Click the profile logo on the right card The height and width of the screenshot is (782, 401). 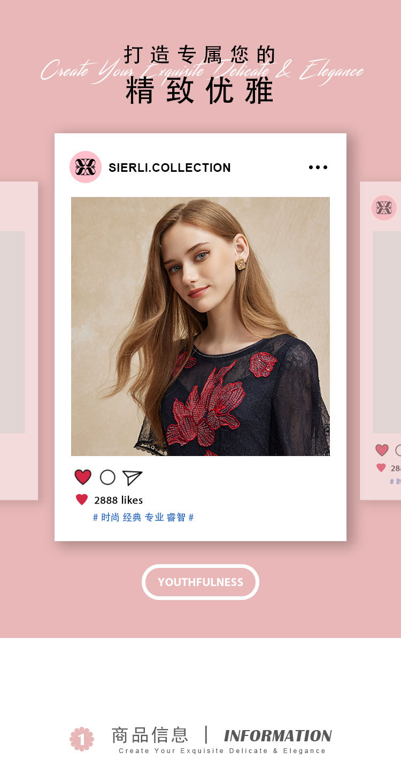pyautogui.click(x=384, y=208)
